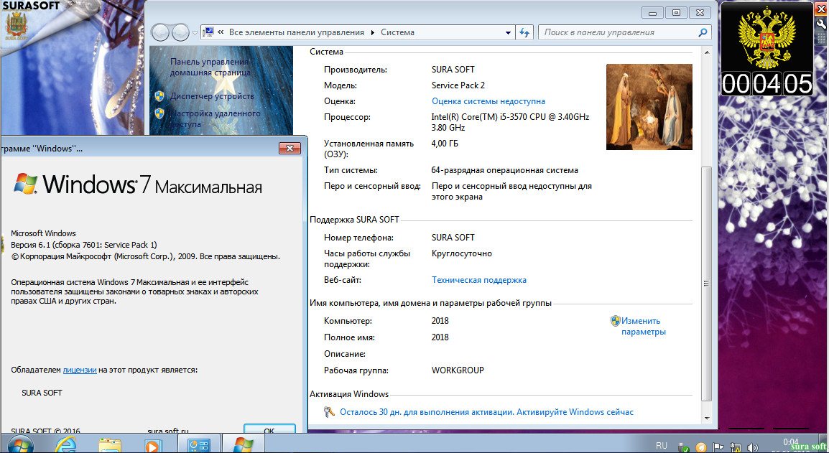Viewport: 829px width, 453px height.
Task: Click shield icon beside Настройка удаленного доступа
Action: 159,113
